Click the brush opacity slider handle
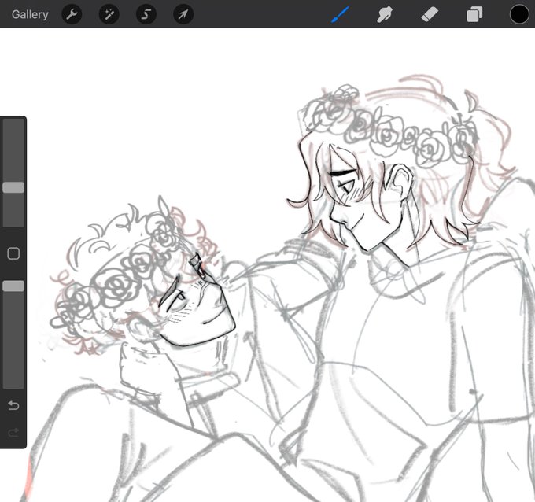This screenshot has width=535, height=502. (x=13, y=286)
